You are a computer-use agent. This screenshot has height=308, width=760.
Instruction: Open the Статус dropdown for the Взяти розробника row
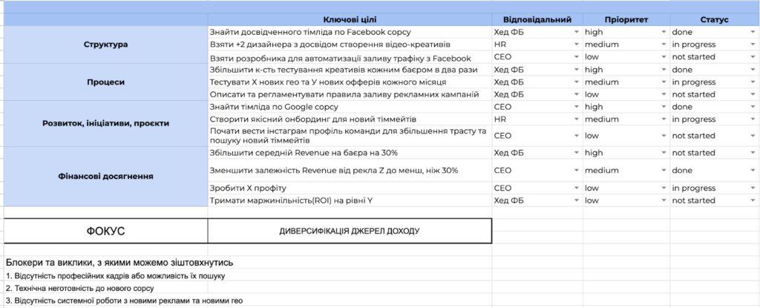753,58
